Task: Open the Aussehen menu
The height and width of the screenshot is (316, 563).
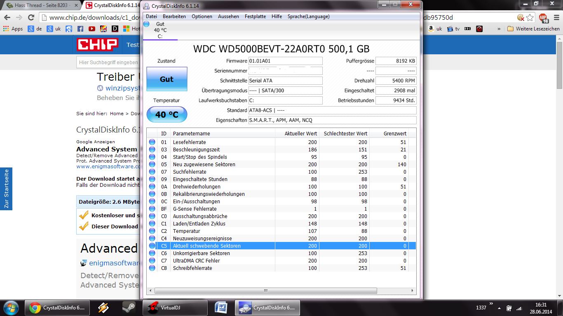Action: (228, 16)
